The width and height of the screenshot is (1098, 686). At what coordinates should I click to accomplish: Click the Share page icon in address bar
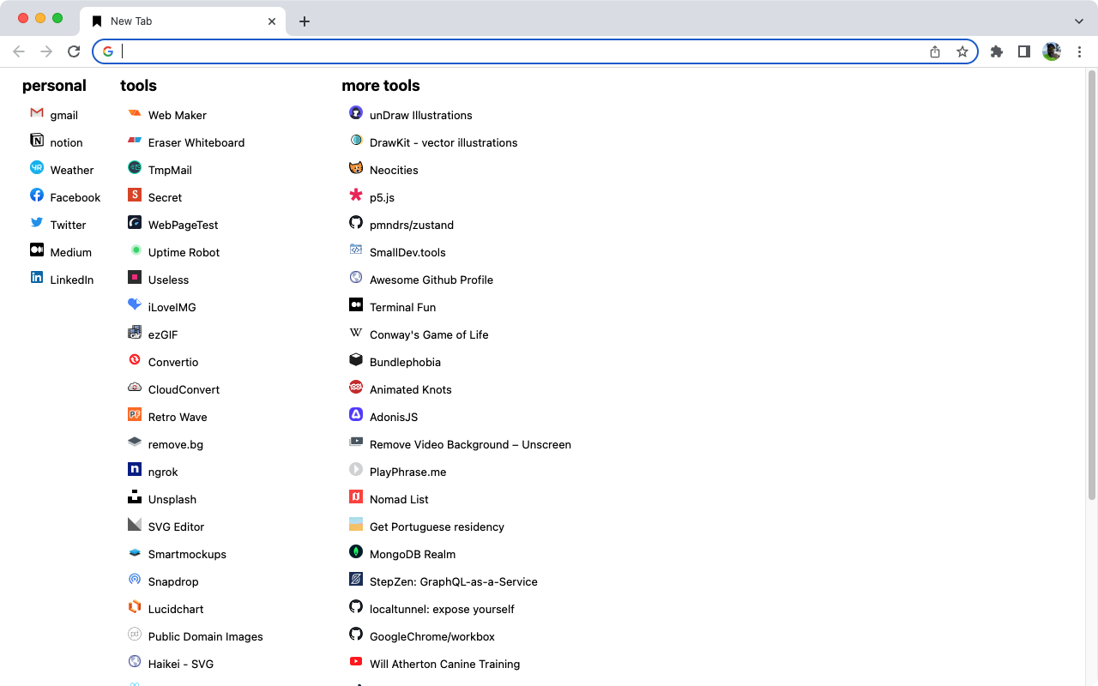point(935,51)
